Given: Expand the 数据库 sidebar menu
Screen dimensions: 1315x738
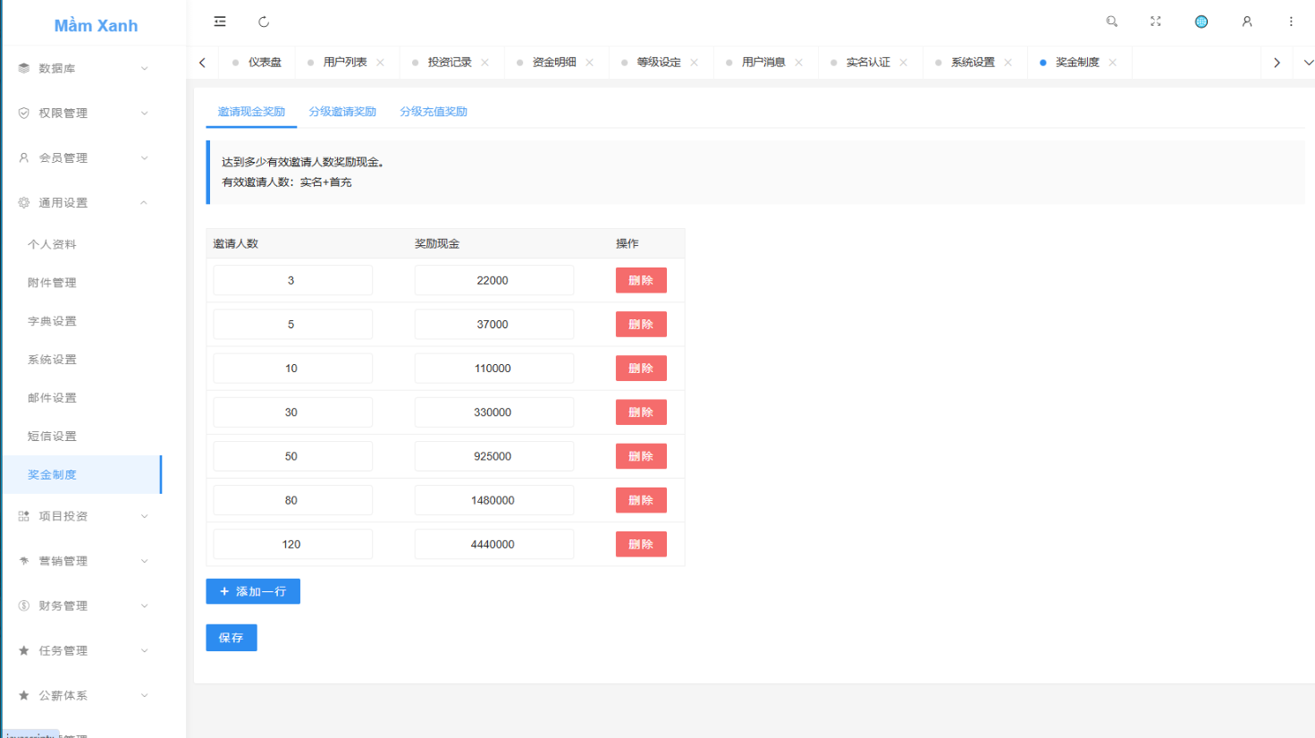Looking at the screenshot, I should pos(82,69).
